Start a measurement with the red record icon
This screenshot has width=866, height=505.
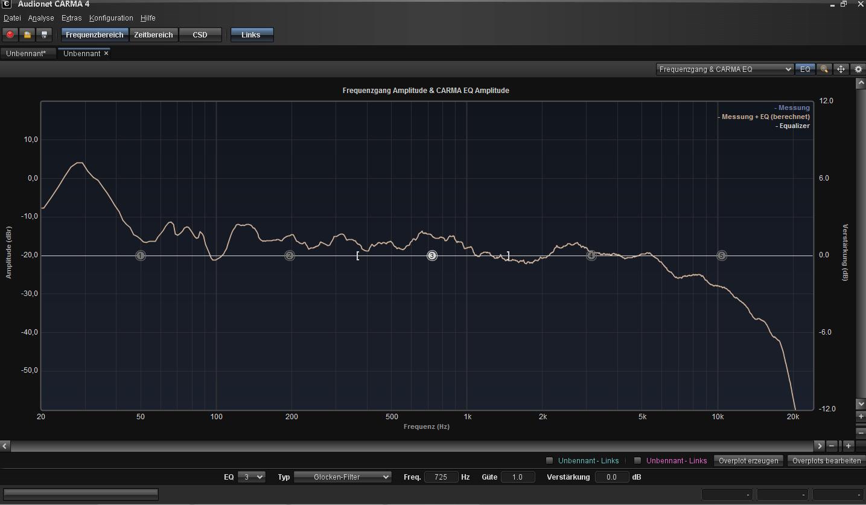[x=10, y=35]
